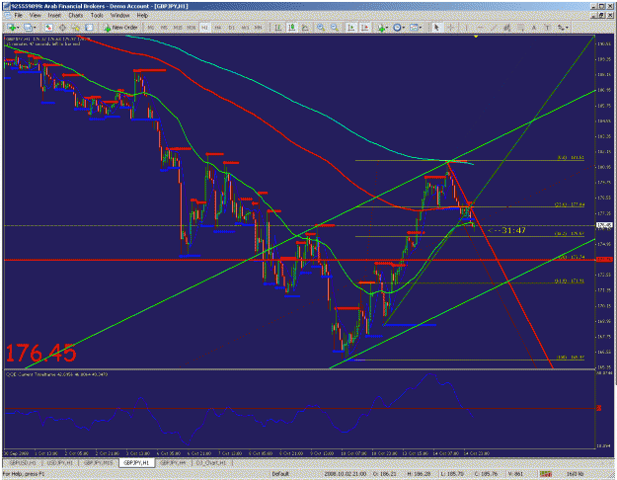Viewport: 617px width, 480px height.
Task: Select the Line Chart type icon
Action: click(305, 28)
